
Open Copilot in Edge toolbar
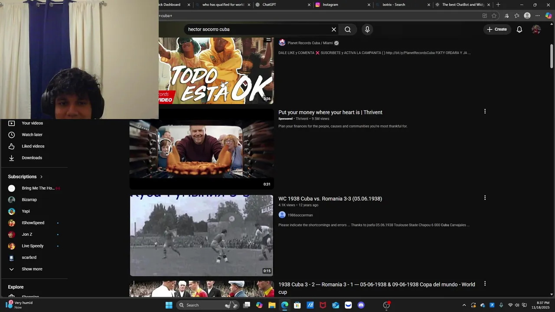pos(548,16)
